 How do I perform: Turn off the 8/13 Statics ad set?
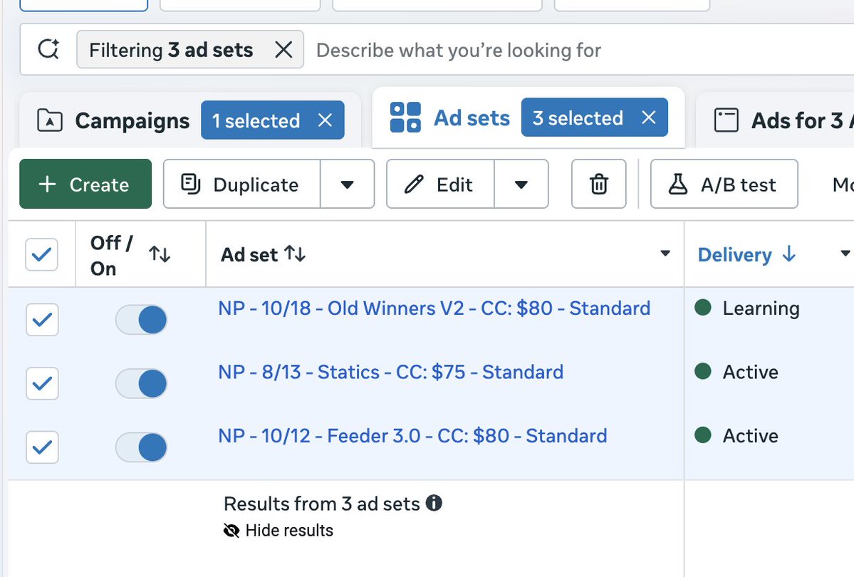pos(141,383)
